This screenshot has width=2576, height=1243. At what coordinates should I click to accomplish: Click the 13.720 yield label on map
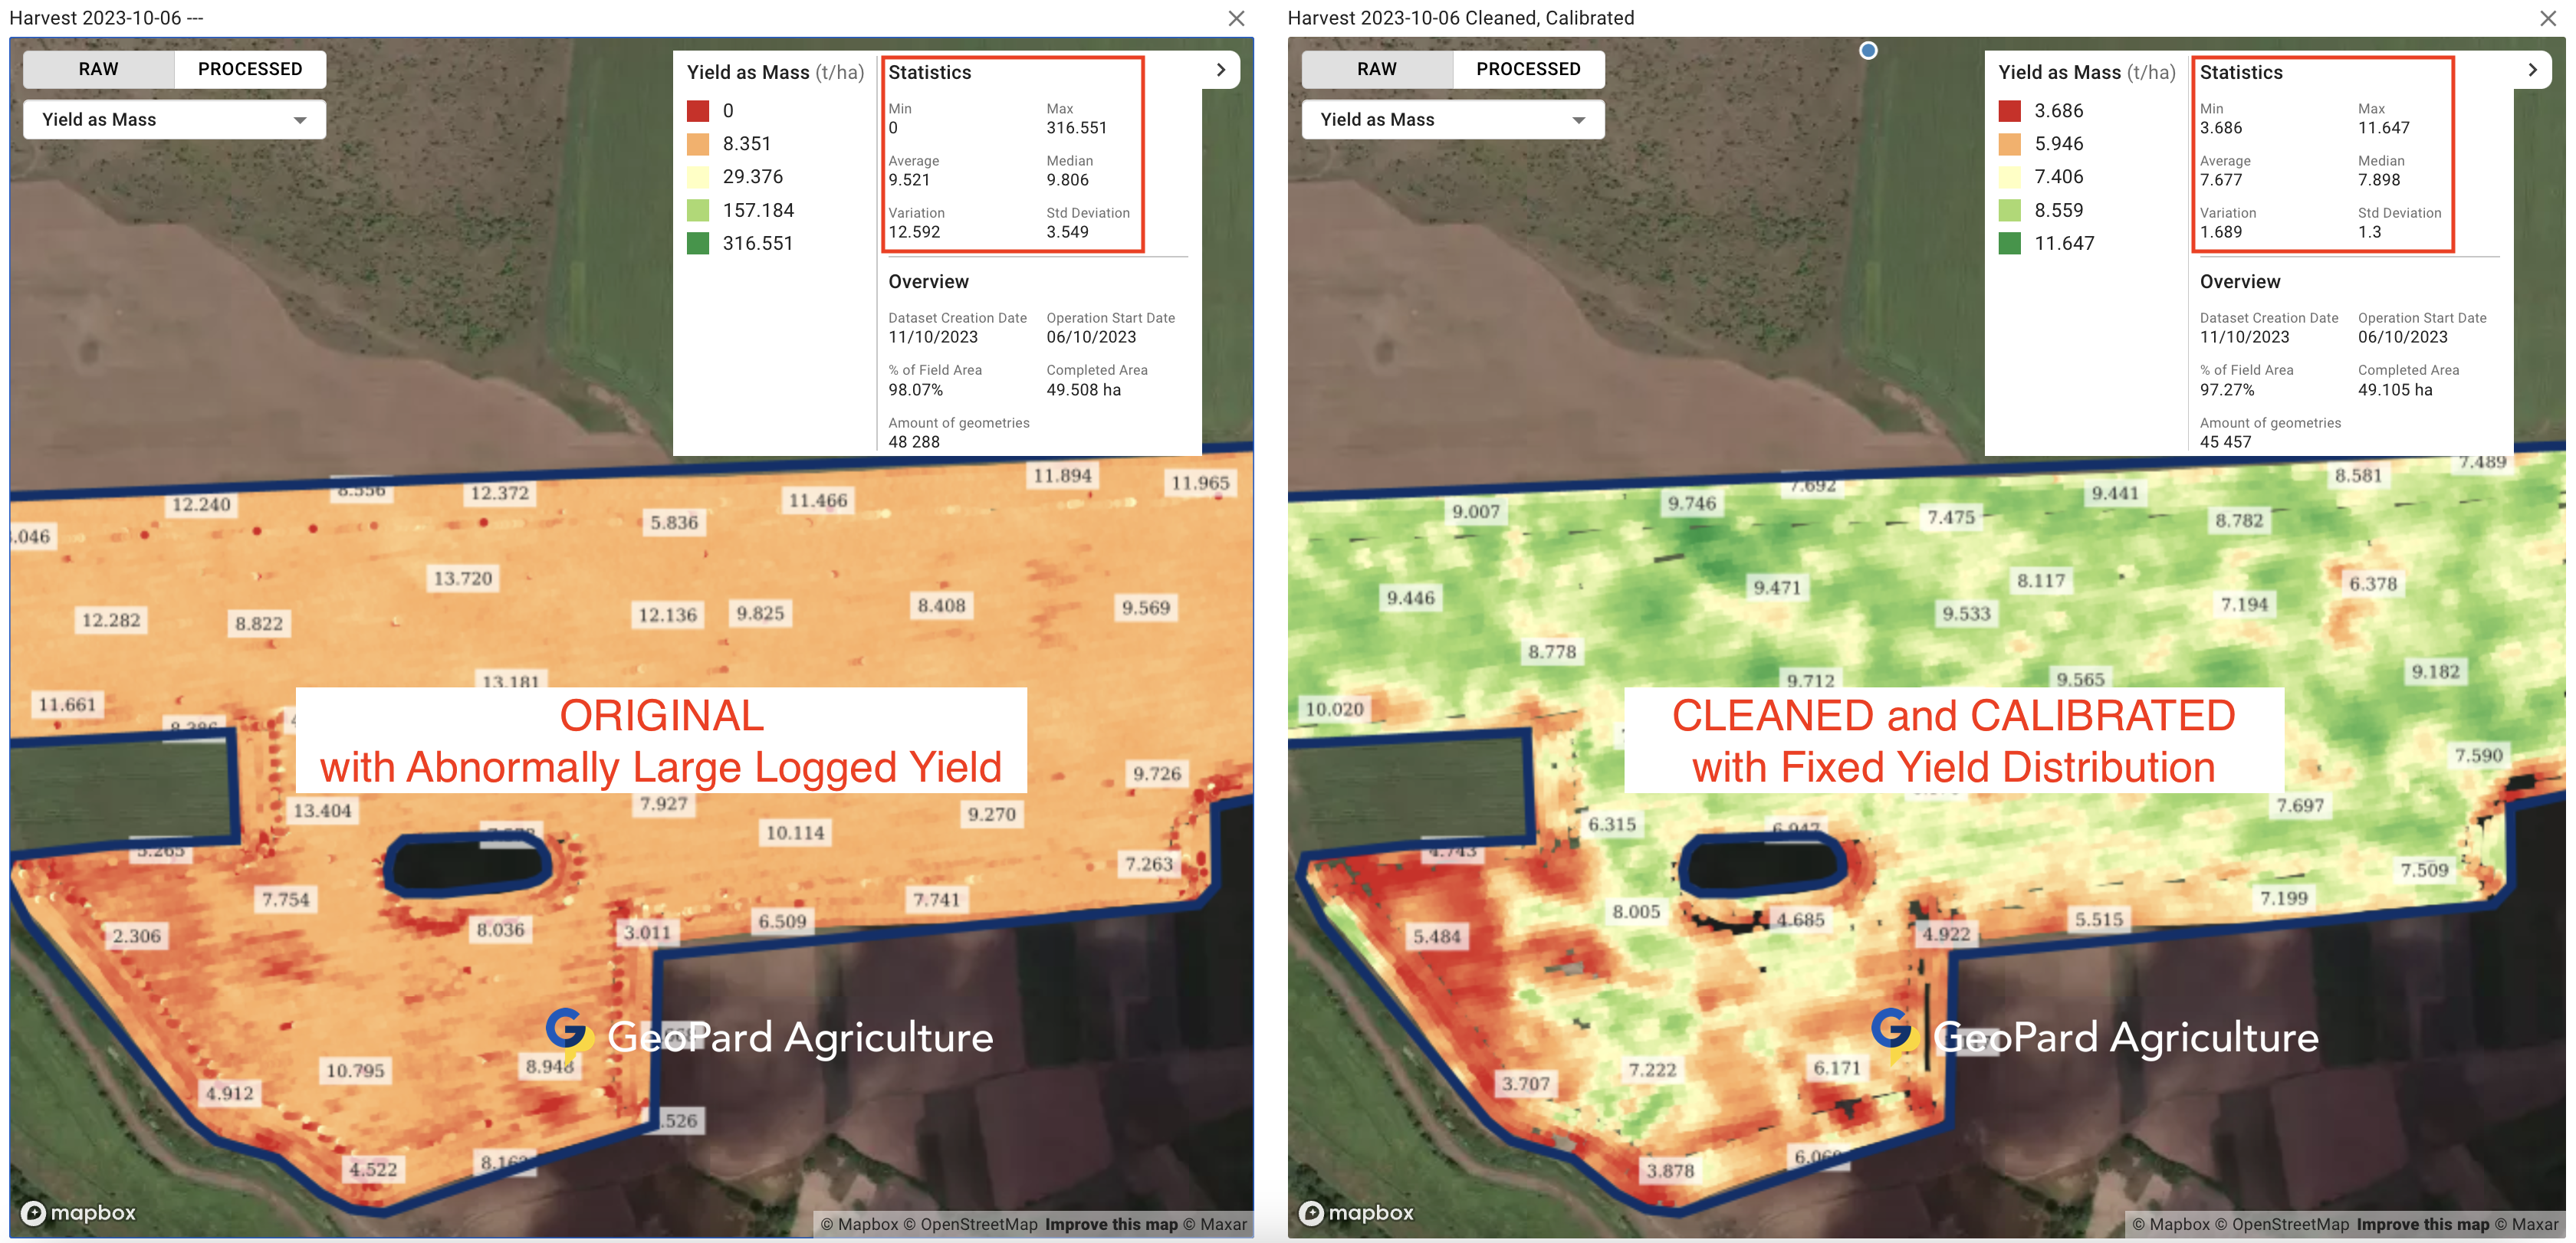(462, 578)
